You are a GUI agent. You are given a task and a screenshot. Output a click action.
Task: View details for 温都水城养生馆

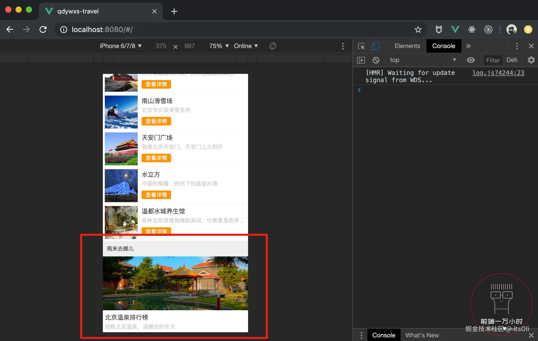click(x=156, y=231)
